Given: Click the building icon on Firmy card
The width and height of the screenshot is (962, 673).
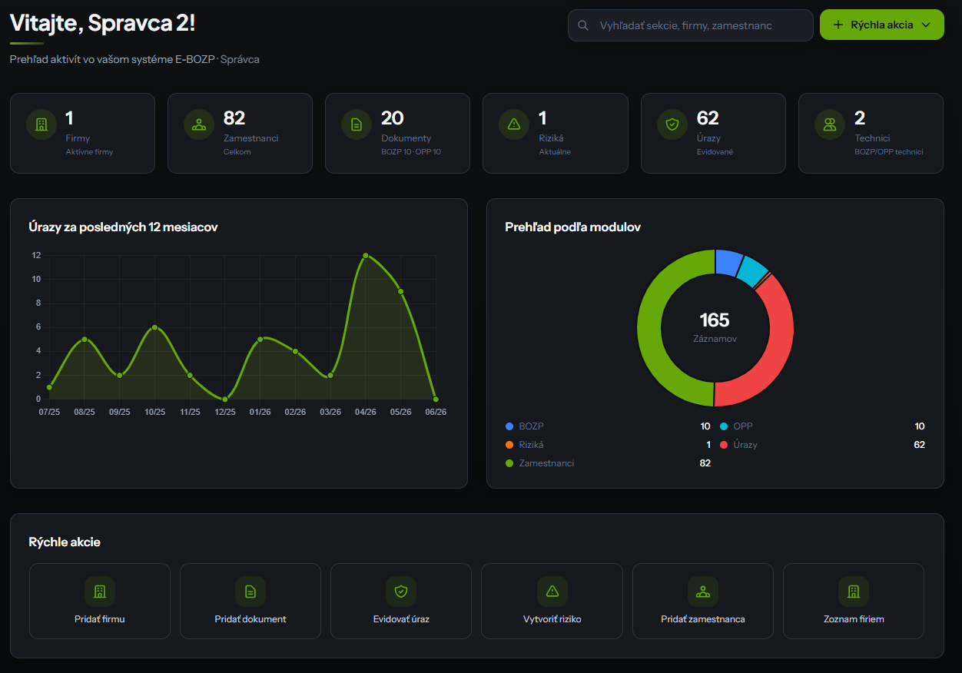Looking at the screenshot, I should (41, 124).
